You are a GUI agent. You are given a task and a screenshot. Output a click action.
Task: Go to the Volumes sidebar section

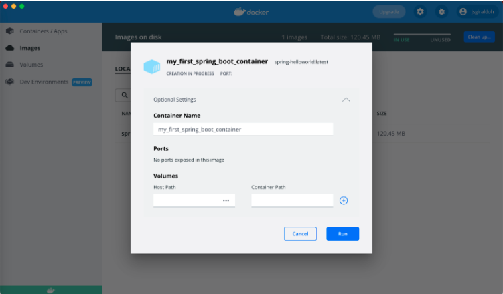pos(31,65)
